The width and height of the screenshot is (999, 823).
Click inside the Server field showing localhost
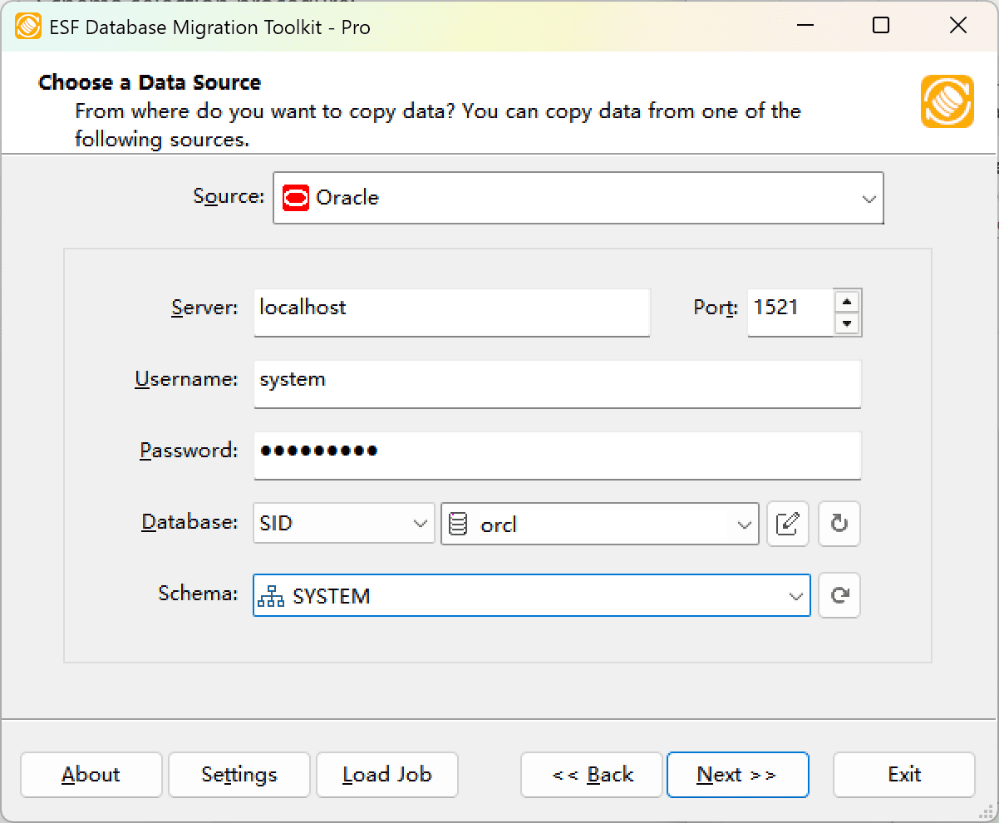point(451,313)
